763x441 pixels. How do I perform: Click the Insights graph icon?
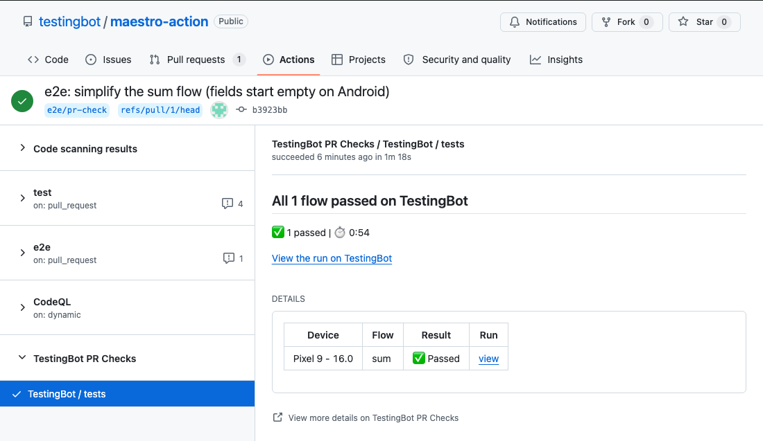[535, 60]
